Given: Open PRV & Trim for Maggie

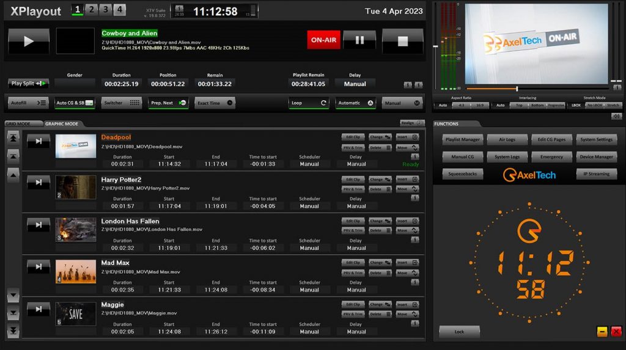Looking at the screenshot, I should tap(353, 314).
